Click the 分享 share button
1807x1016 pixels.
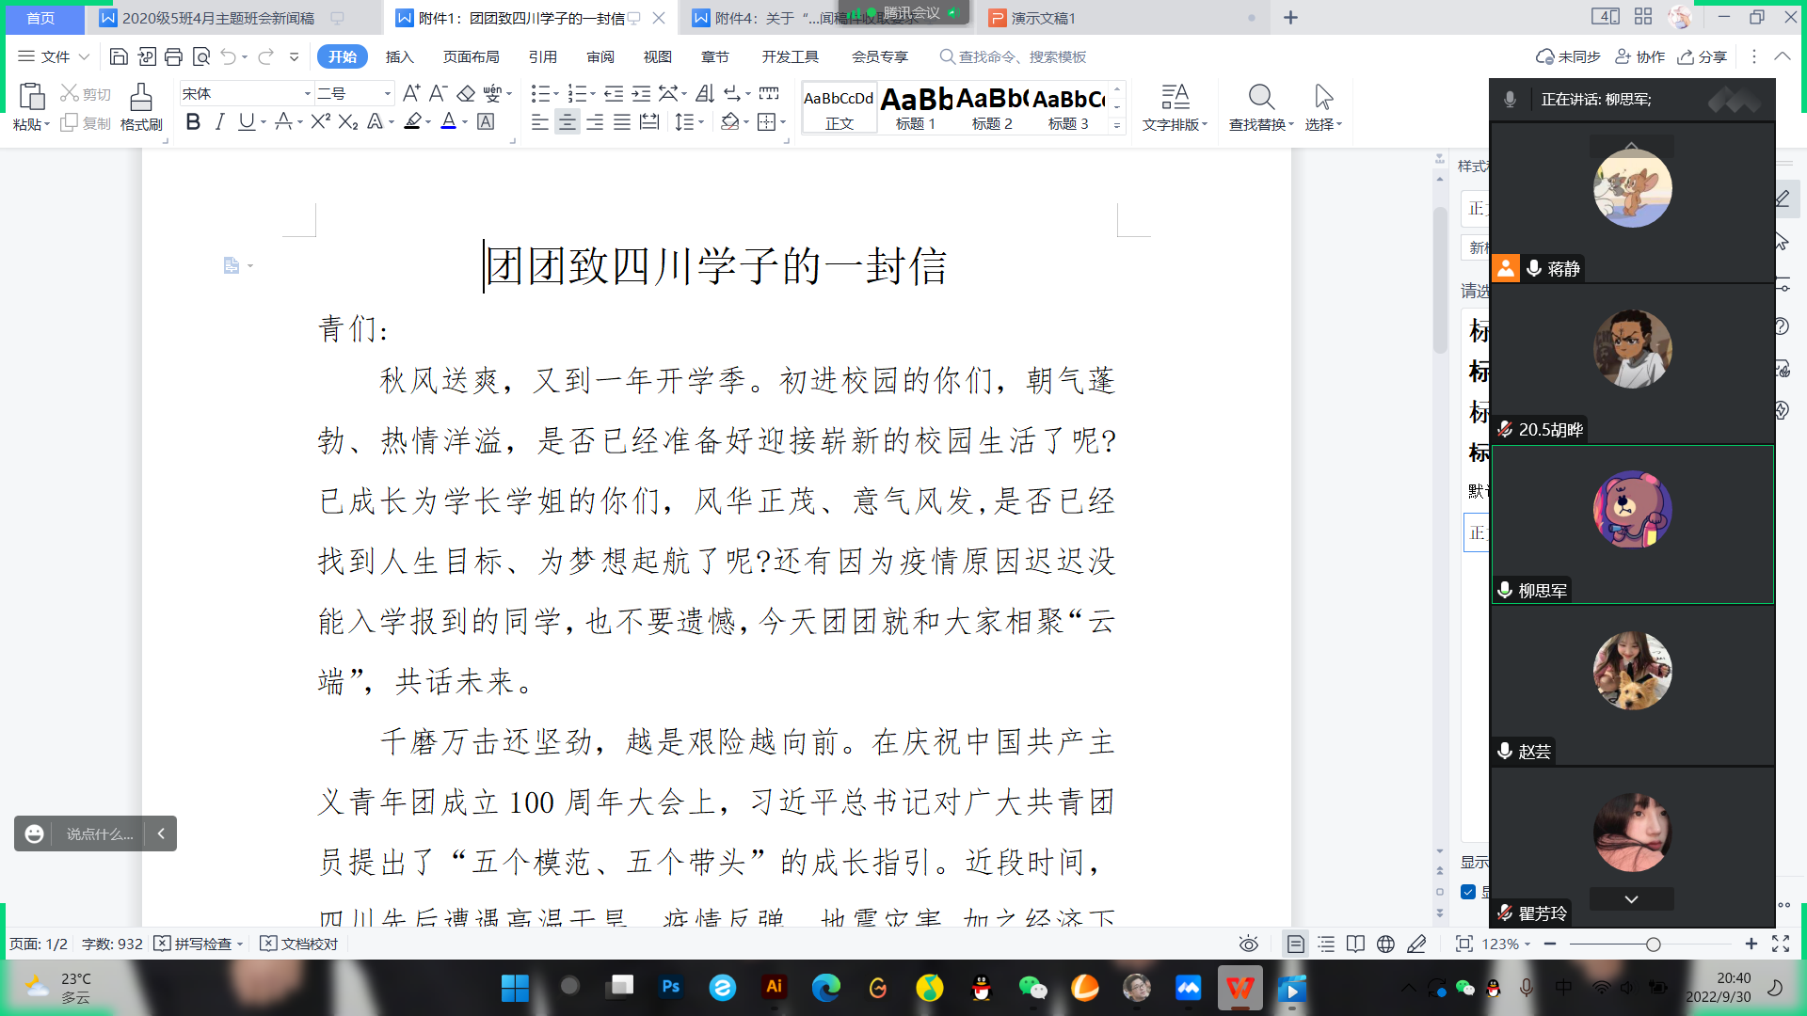pyautogui.click(x=1703, y=57)
